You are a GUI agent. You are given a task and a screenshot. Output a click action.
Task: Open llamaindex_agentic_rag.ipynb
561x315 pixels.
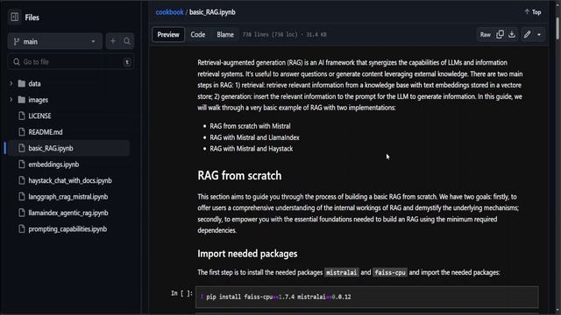tap(68, 213)
